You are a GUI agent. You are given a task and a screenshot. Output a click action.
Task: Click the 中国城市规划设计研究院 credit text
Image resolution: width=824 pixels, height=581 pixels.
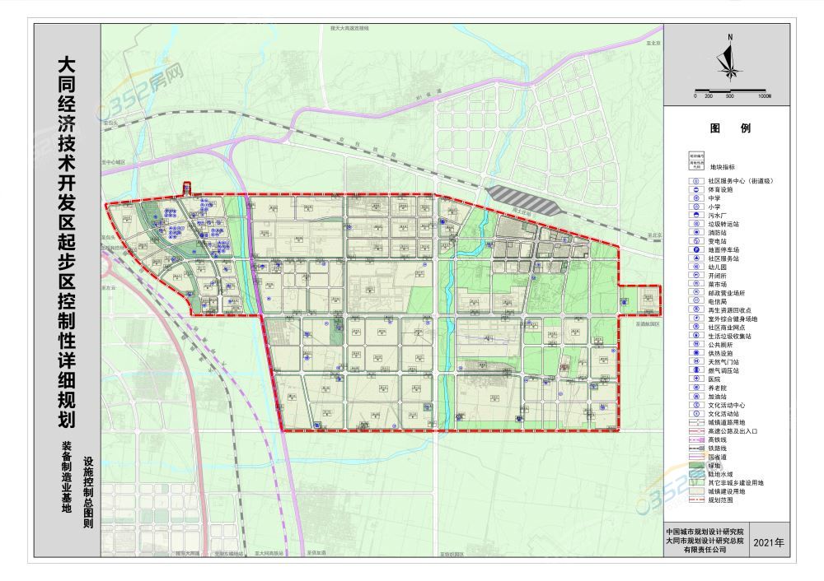[705, 532]
